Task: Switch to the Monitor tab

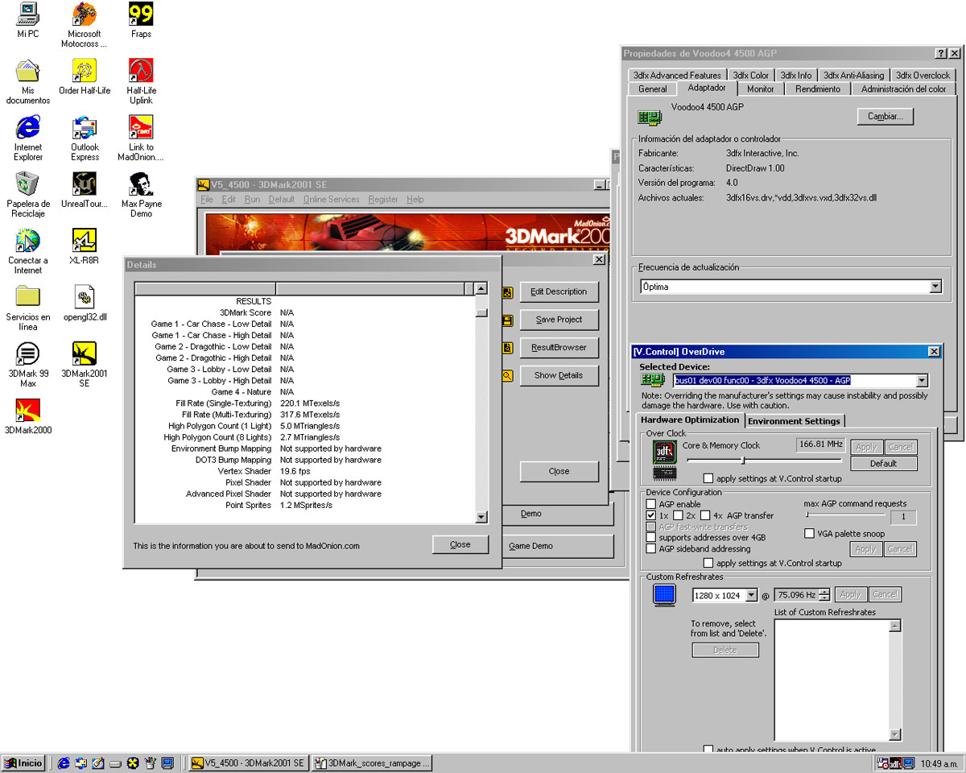Action: coord(760,89)
